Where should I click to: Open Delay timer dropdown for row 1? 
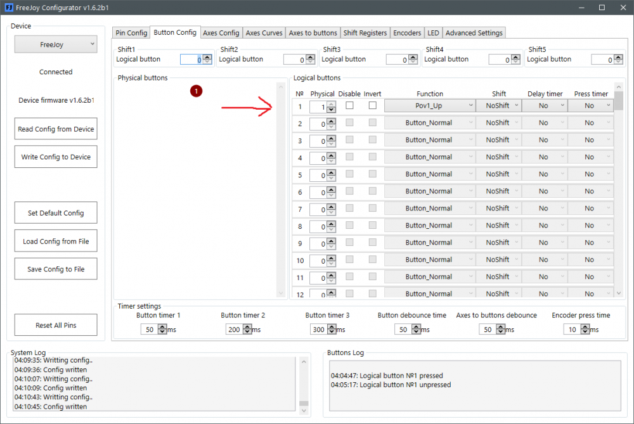click(544, 106)
